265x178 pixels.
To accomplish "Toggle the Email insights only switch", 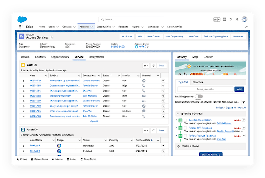I will click(x=198, y=97).
